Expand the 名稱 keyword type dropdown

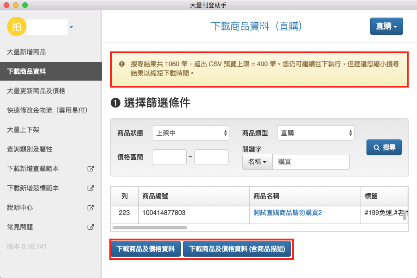[258, 162]
